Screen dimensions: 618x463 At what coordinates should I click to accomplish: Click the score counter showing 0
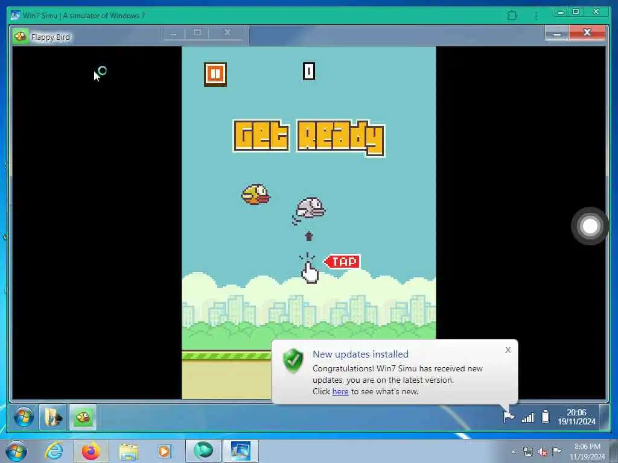[x=308, y=71]
